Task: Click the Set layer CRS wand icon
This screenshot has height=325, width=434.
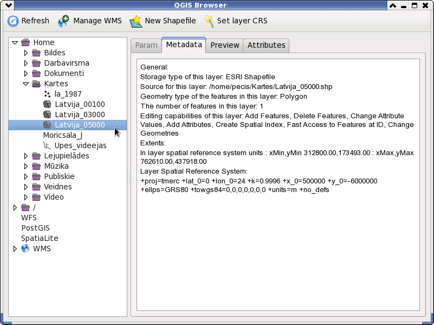Action: pos(209,21)
